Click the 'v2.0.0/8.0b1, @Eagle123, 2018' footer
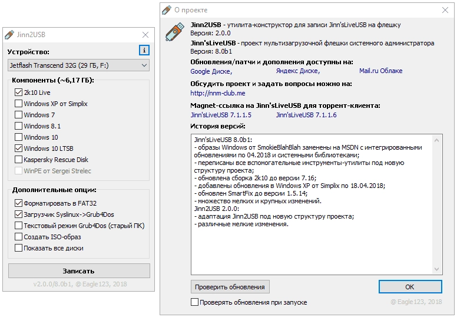The width and height of the screenshot is (457, 317). coord(80,285)
